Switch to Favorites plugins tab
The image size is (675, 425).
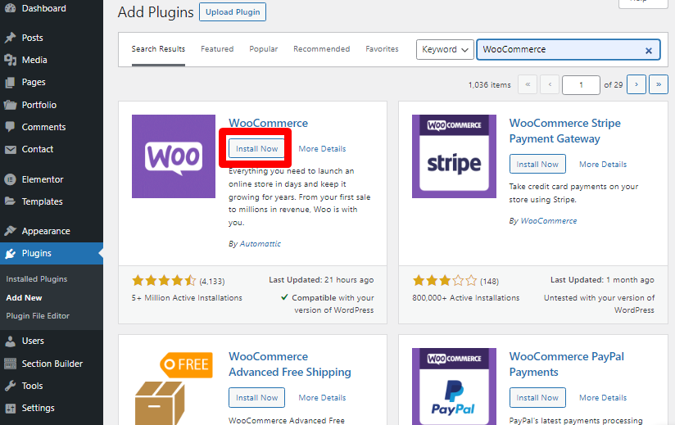click(382, 49)
